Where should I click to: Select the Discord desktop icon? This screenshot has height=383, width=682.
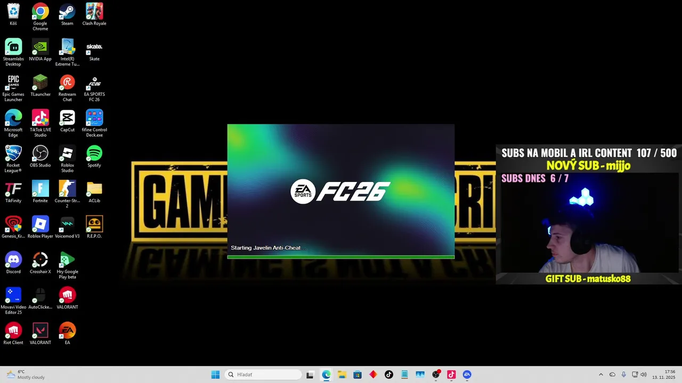pos(13,263)
